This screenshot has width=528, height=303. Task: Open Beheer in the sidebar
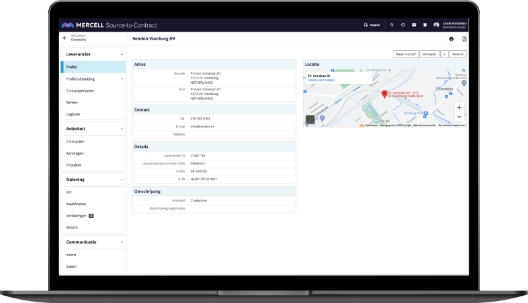pos(72,102)
